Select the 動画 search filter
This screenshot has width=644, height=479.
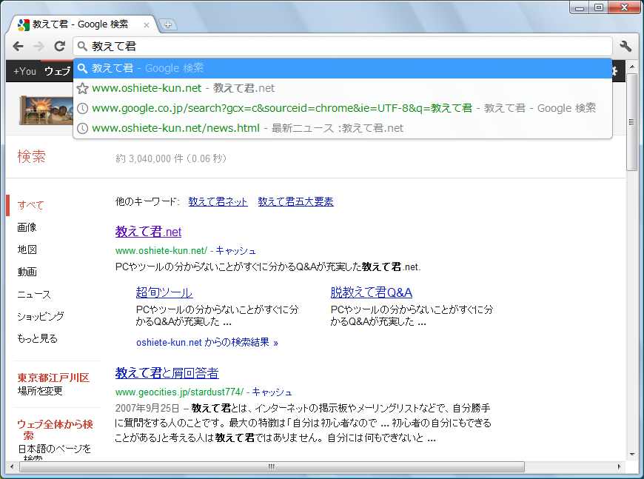point(27,272)
